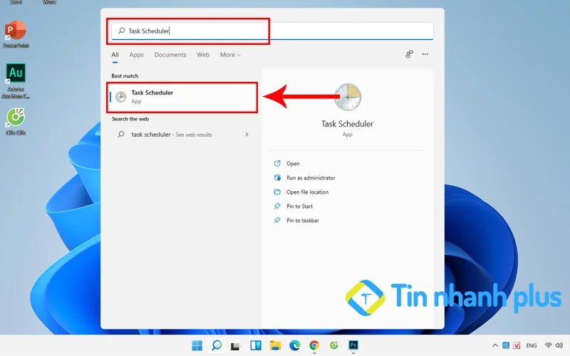
Task: Click the web search magnifier icon
Action: [x=121, y=135]
